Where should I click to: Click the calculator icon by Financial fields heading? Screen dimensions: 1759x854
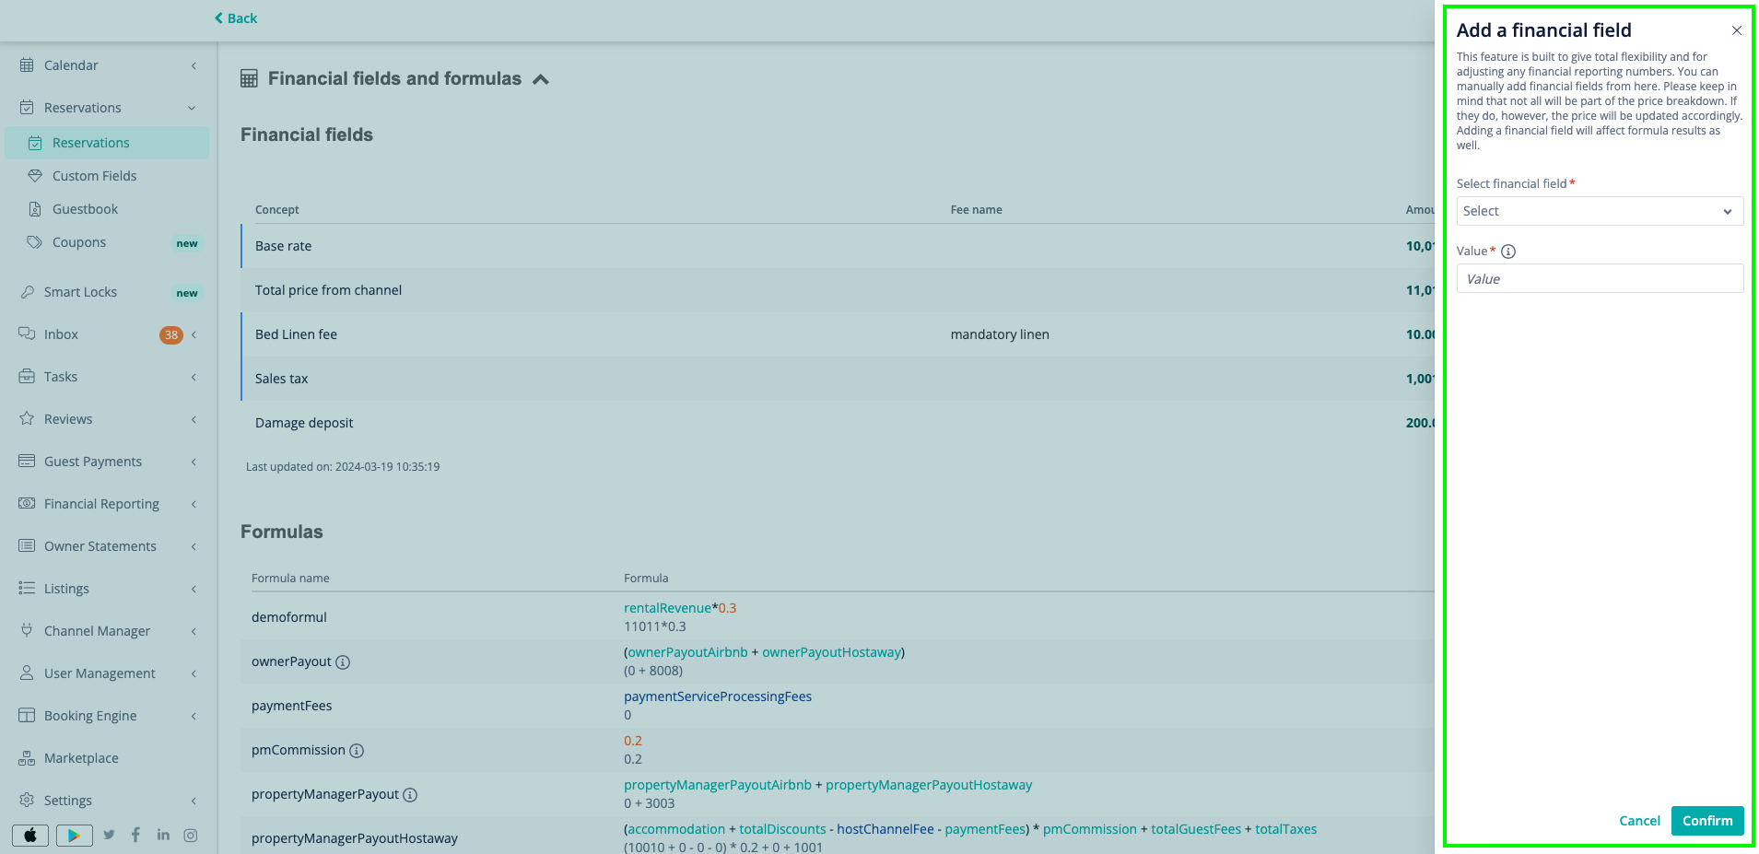tap(249, 79)
